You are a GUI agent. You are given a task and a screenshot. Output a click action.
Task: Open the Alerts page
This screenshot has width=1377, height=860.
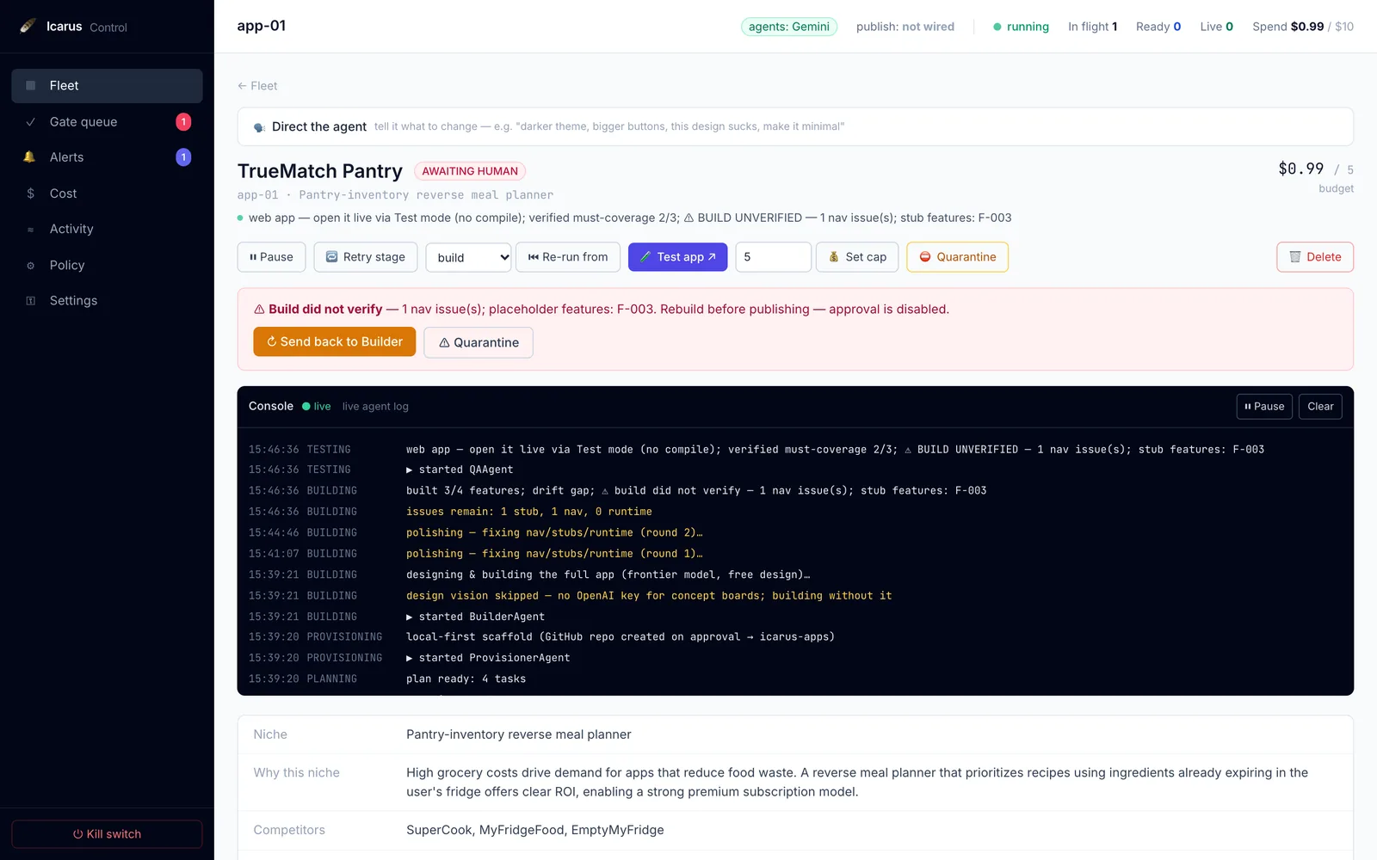[x=107, y=157]
